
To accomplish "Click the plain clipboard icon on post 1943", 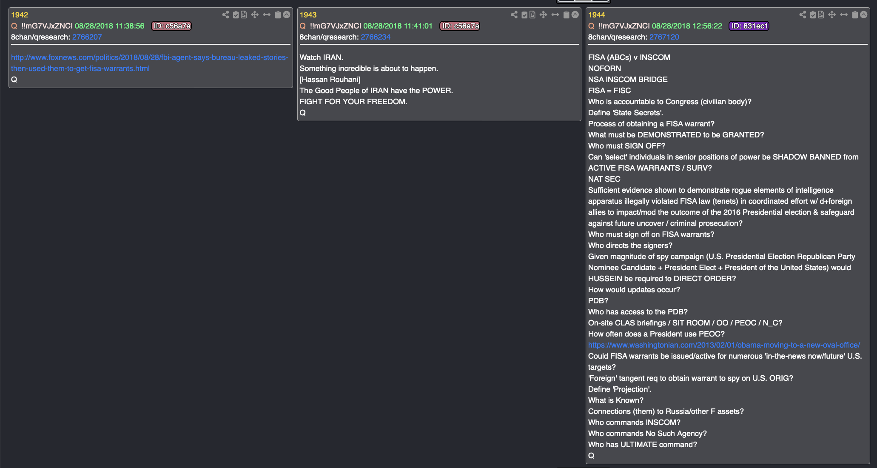I will click(x=567, y=15).
